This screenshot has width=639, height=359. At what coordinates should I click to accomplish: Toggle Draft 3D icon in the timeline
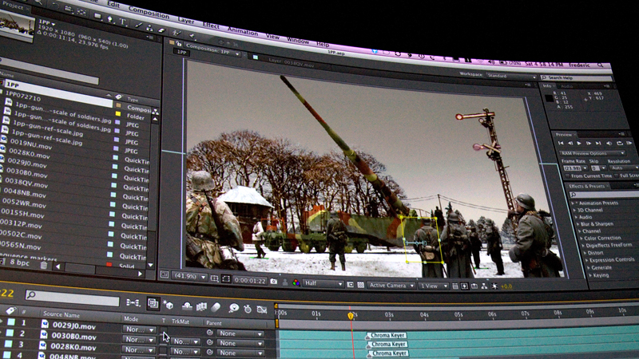(x=169, y=305)
